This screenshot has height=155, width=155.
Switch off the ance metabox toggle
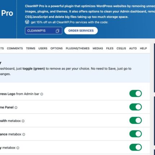tap(136, 134)
